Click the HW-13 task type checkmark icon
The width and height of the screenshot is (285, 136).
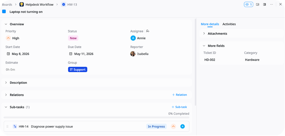pyautogui.click(x=63, y=5)
